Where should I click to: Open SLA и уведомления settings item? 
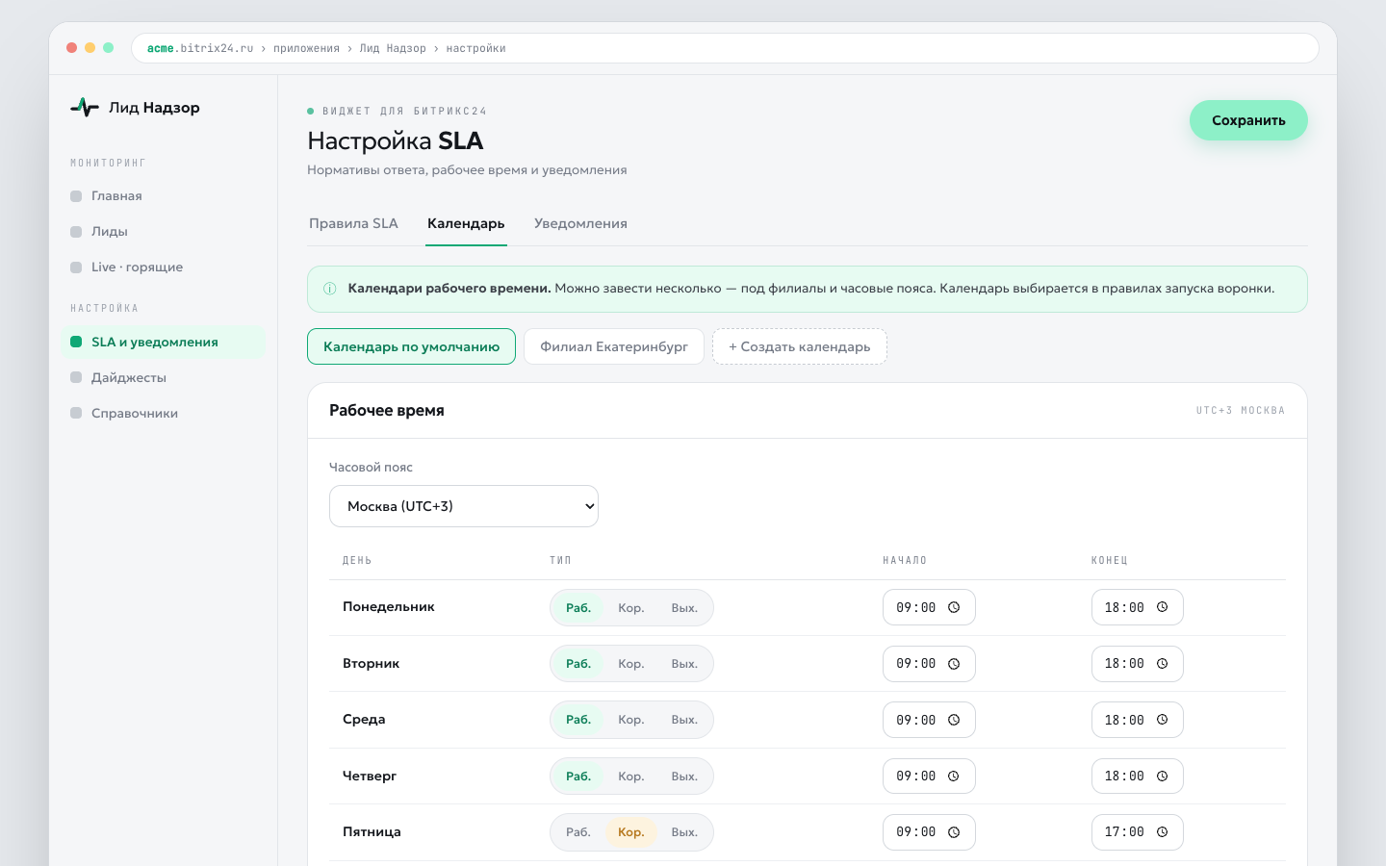163,343
